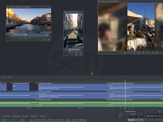Step forward one frame in project viewer
This screenshot has width=163, height=122.
pyautogui.click(x=148, y=53)
